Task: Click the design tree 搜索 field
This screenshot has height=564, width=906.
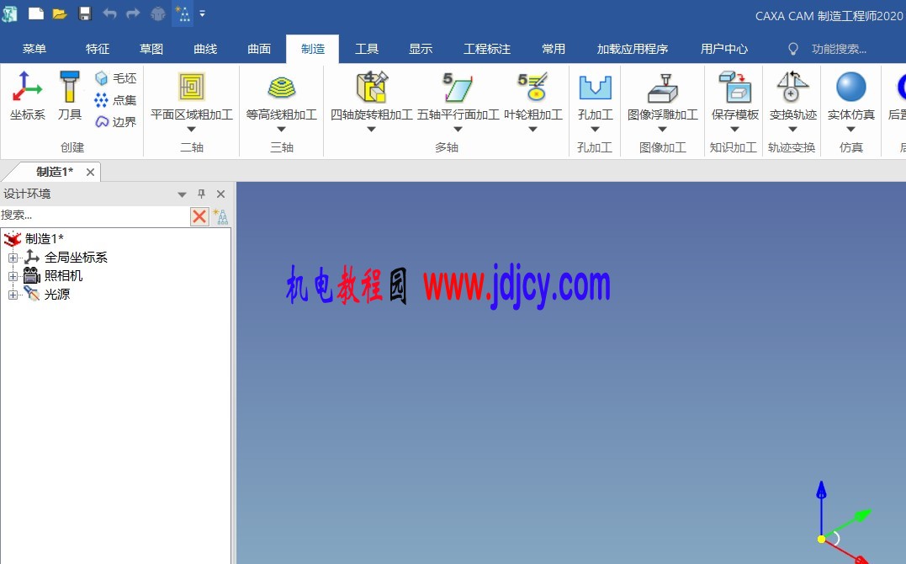Action: (94, 215)
